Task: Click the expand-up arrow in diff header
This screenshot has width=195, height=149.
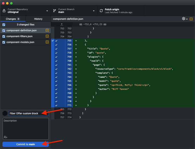Action: (62, 24)
